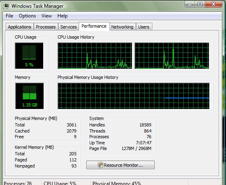Click the Handles value 18589

(145, 125)
